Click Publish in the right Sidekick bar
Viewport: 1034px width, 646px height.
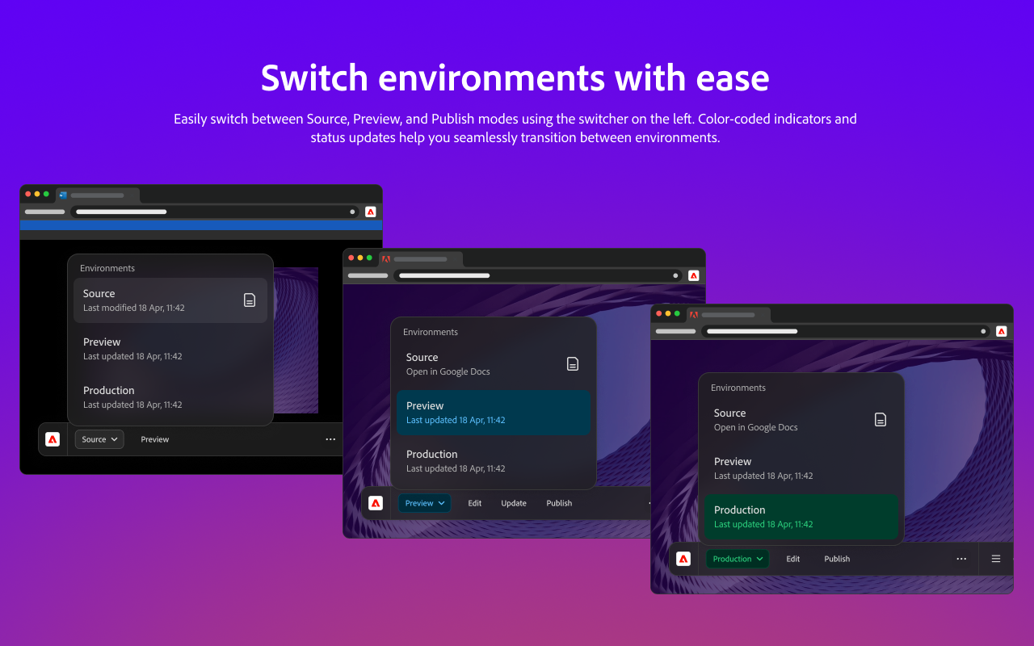(837, 559)
